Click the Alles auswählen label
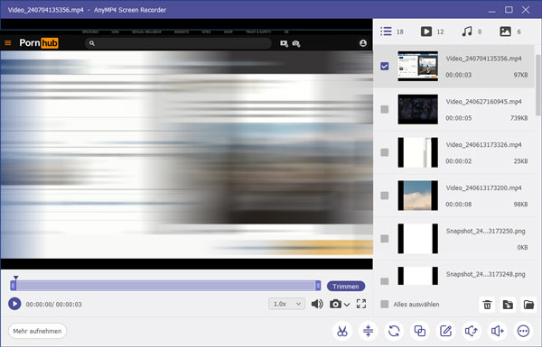542x347 pixels. [416, 305]
